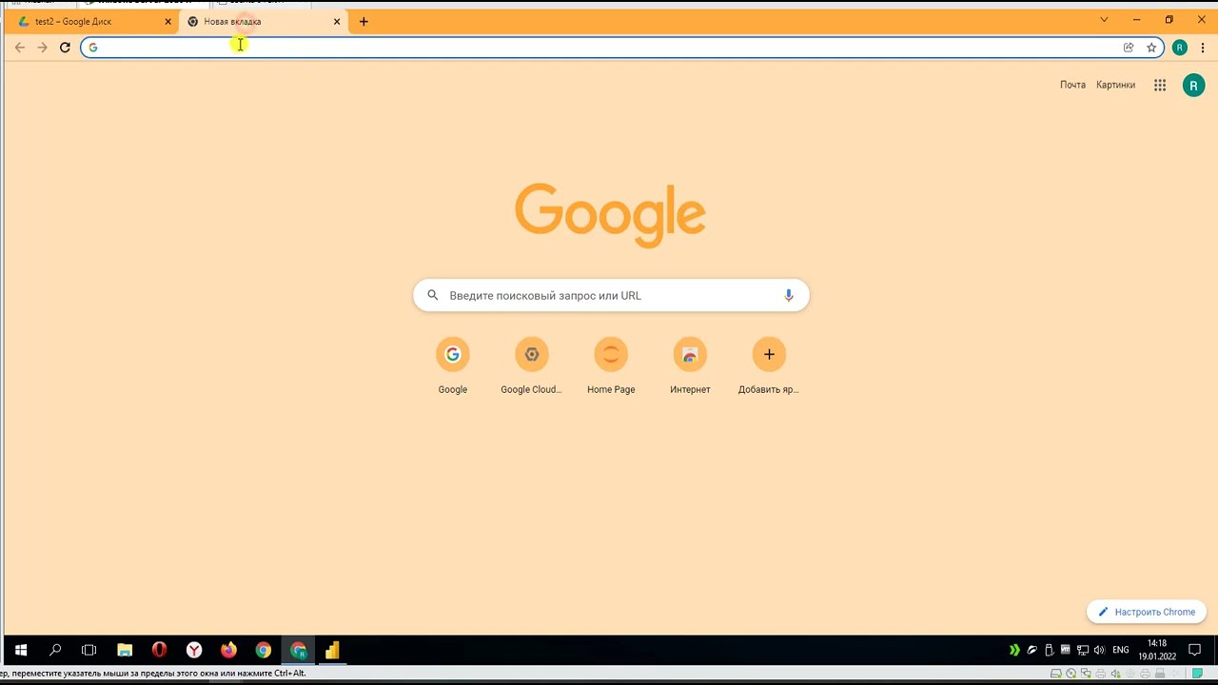Launch Yandex Browser from the taskbar
The height and width of the screenshot is (685, 1218).
pyautogui.click(x=194, y=650)
